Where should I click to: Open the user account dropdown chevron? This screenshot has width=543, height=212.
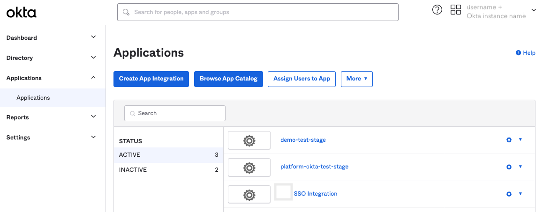click(533, 10)
